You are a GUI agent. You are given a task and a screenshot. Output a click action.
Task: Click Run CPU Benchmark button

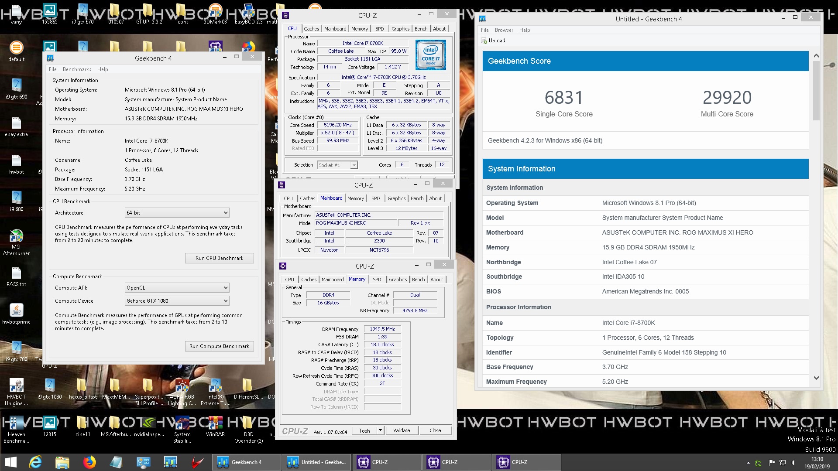[219, 258]
